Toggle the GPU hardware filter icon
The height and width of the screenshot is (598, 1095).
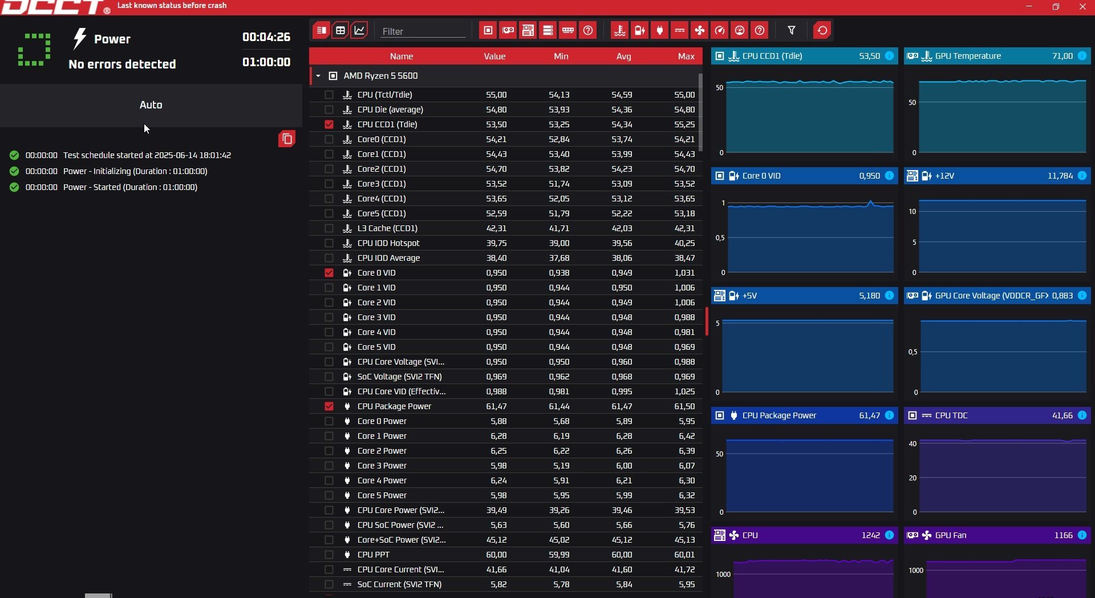point(508,31)
